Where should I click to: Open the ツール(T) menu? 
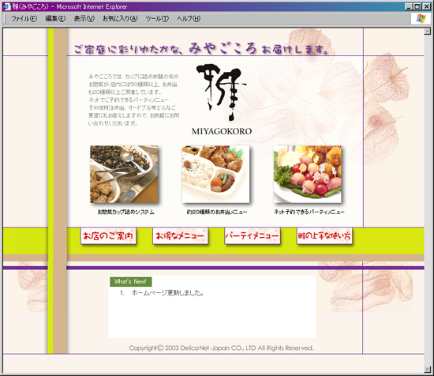[157, 19]
